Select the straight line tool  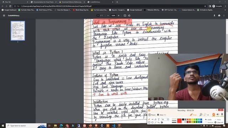coord(155,122)
